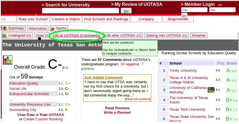Image resolution: width=239 pixels, height=124 pixels.
Task: Open Life at UOTASA (Comments) tab
Action: coord(77,36)
